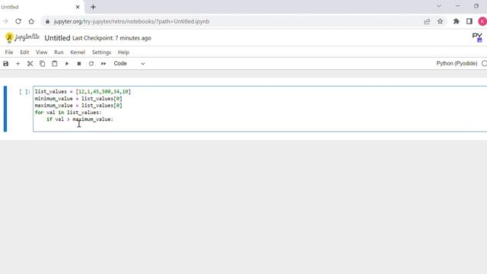Open browser extensions puzzle icon
The image size is (487, 274).
(457, 21)
